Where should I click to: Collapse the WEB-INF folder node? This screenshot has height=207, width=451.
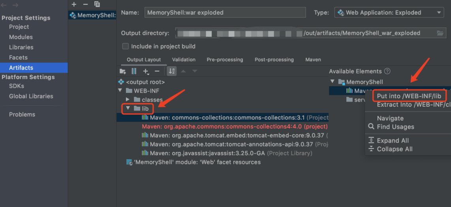pyautogui.click(x=120, y=91)
